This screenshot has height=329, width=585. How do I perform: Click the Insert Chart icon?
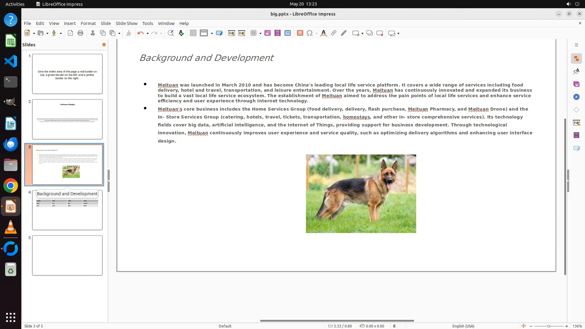tap(288, 33)
